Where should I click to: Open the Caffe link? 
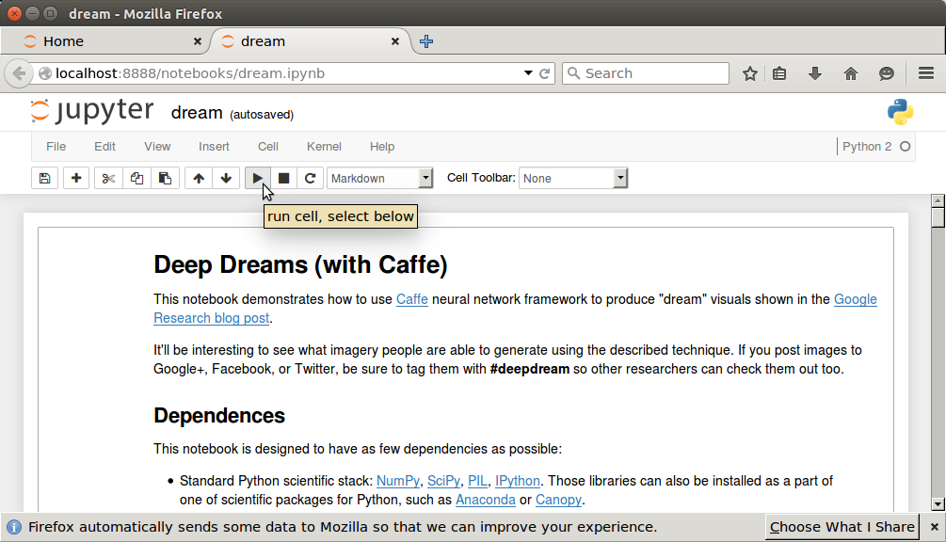pyautogui.click(x=412, y=299)
